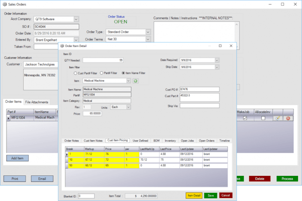Click the Markup column header in pricing grid
302x201 pixels.
pyautogui.click(x=95, y=149)
